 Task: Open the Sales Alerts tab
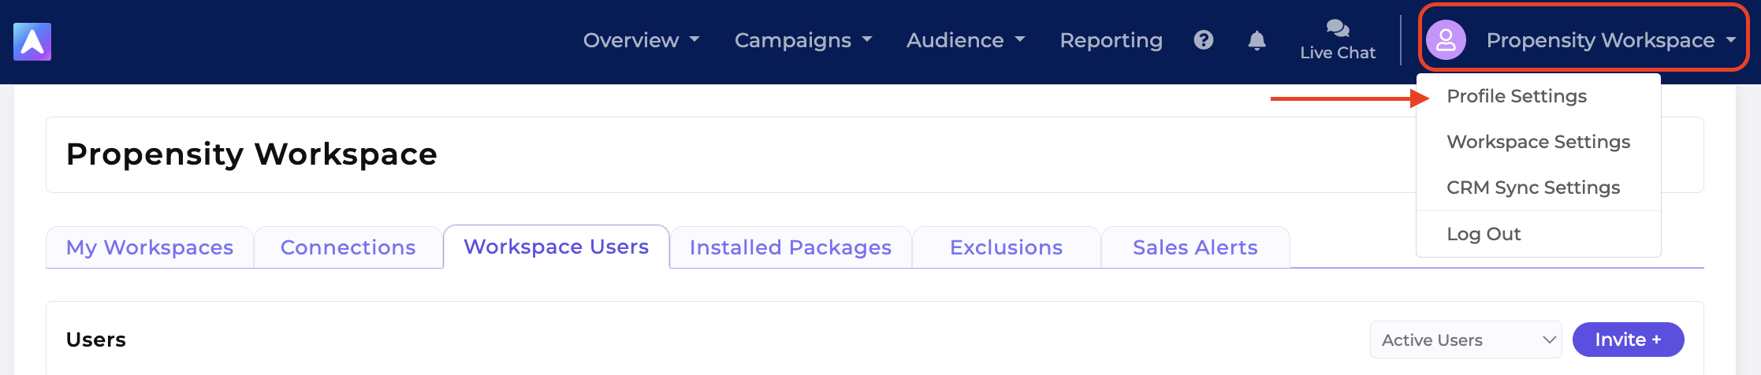(1195, 247)
